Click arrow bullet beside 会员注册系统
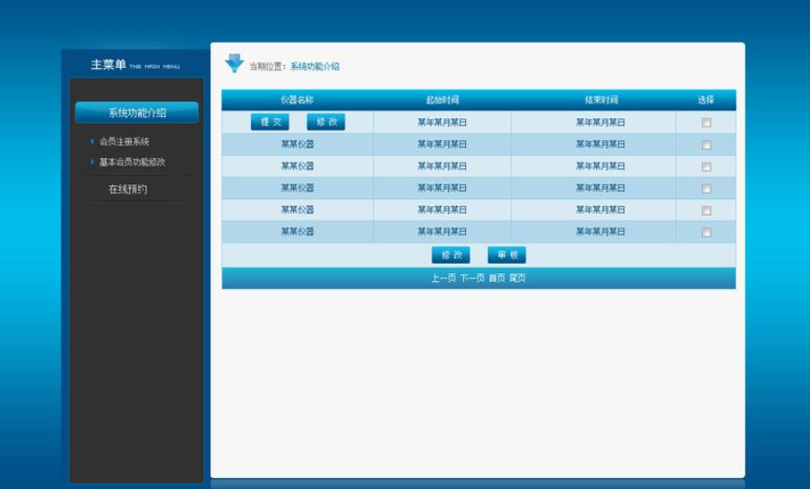The height and width of the screenshot is (489, 810). coord(92,142)
